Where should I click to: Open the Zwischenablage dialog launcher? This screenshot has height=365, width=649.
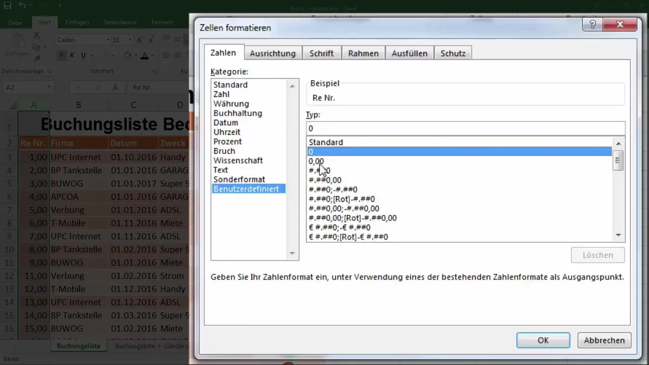(49, 71)
